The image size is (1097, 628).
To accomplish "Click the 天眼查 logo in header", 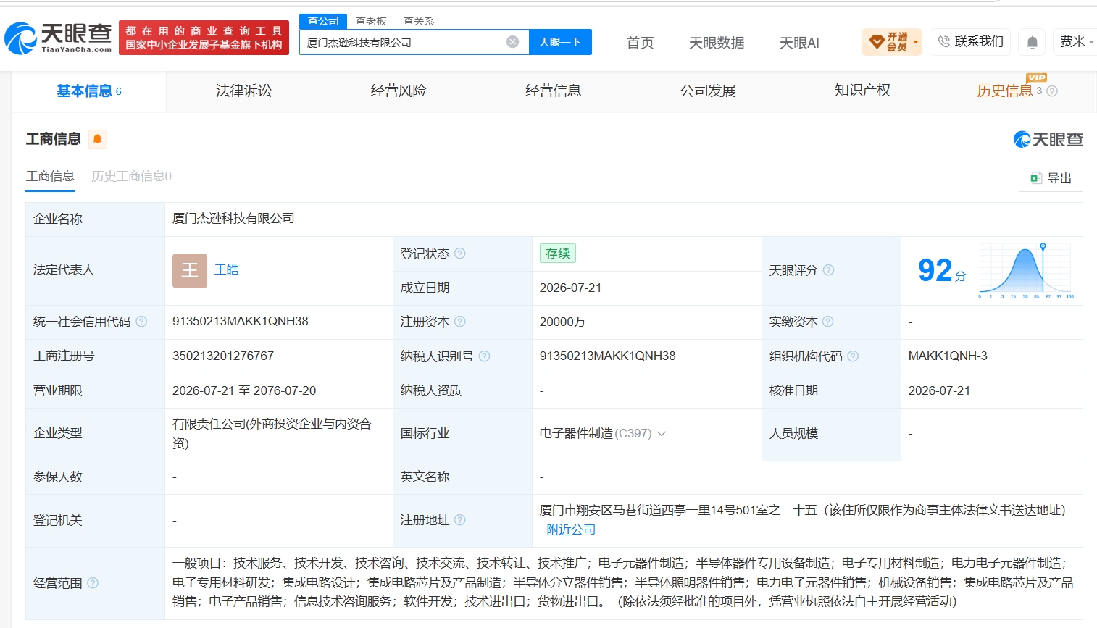I will pyautogui.click(x=59, y=38).
